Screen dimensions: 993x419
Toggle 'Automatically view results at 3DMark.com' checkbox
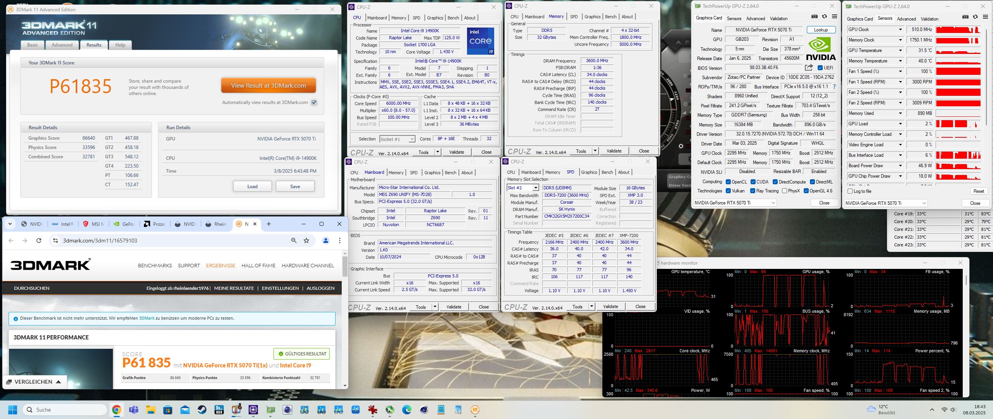[x=314, y=102]
